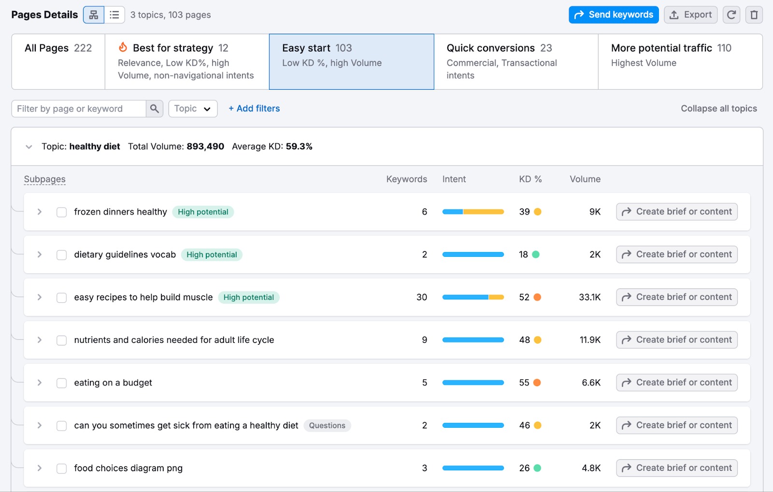This screenshot has height=492, width=773.
Task: Collapse the healthy diet topic chevron
Action: (29, 147)
